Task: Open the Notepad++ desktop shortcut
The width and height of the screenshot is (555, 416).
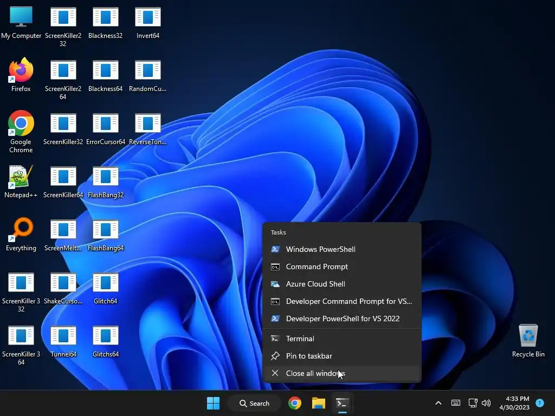Action: [21, 181]
